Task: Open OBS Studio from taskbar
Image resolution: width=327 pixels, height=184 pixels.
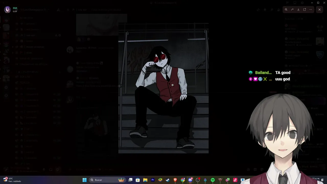Action: click(x=198, y=180)
